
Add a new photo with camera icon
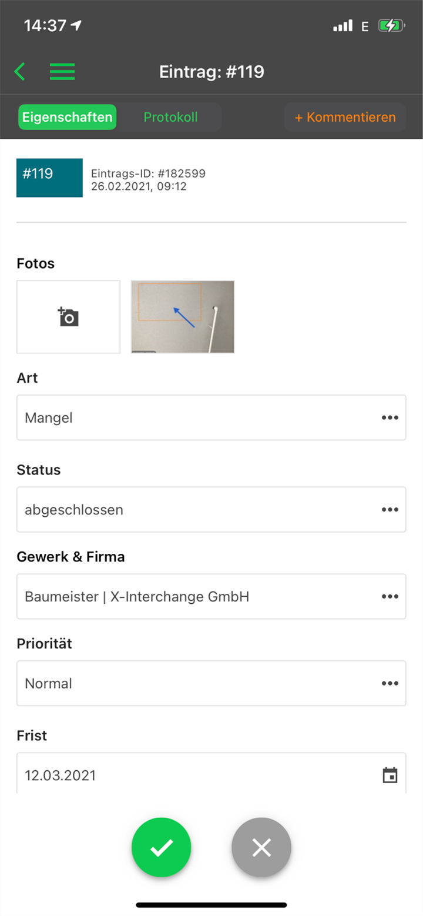click(68, 317)
